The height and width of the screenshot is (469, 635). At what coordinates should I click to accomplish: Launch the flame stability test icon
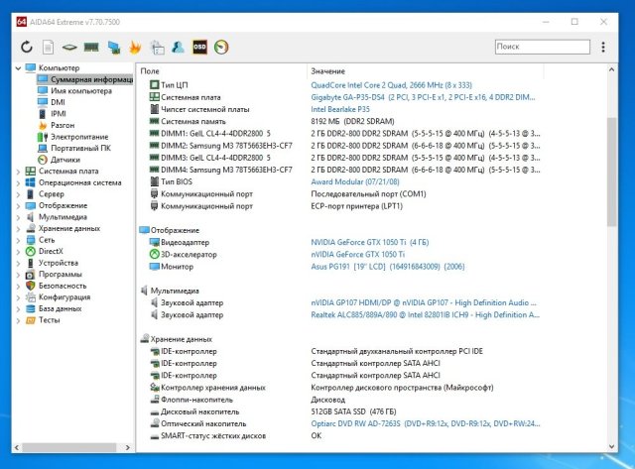pos(135,48)
